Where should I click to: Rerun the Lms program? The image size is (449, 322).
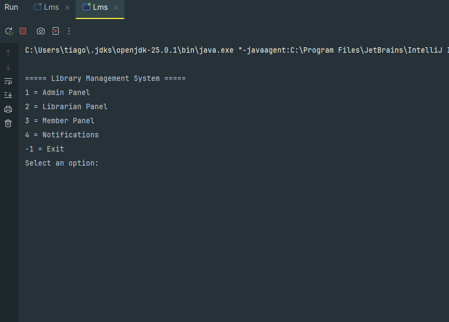9,31
